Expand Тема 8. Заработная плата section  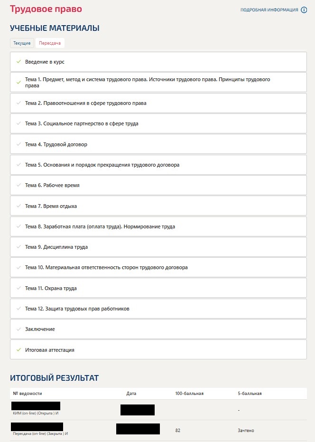pos(100,226)
